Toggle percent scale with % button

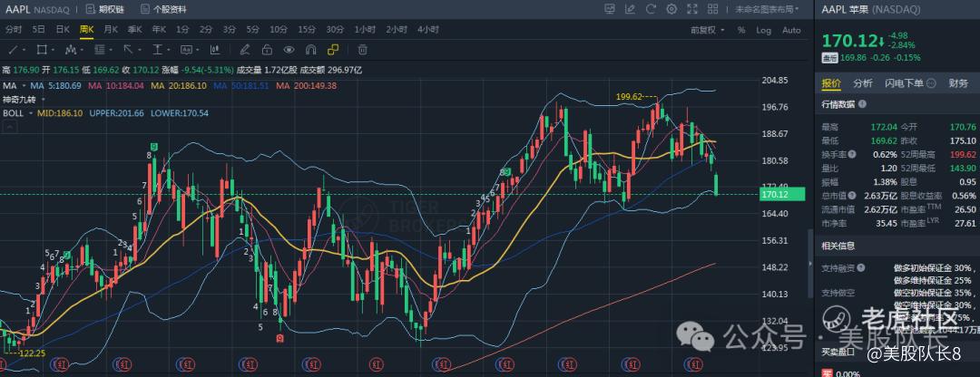coord(741,30)
